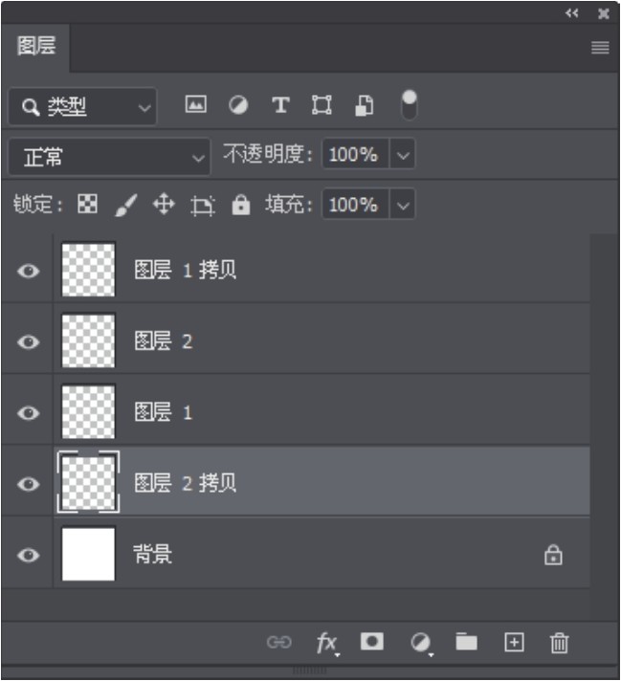621x681 pixels.
Task: Collapse panel with double-arrow icon
Action: click(x=572, y=13)
